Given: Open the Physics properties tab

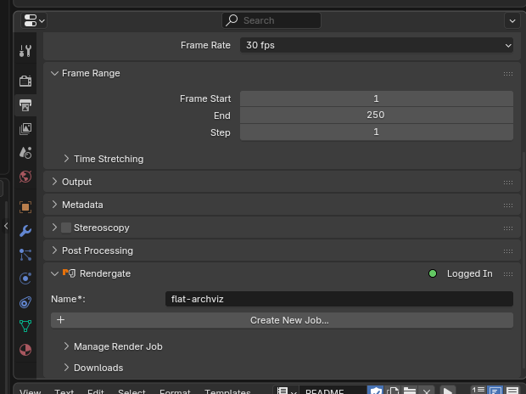Looking at the screenshot, I should click(x=25, y=279).
